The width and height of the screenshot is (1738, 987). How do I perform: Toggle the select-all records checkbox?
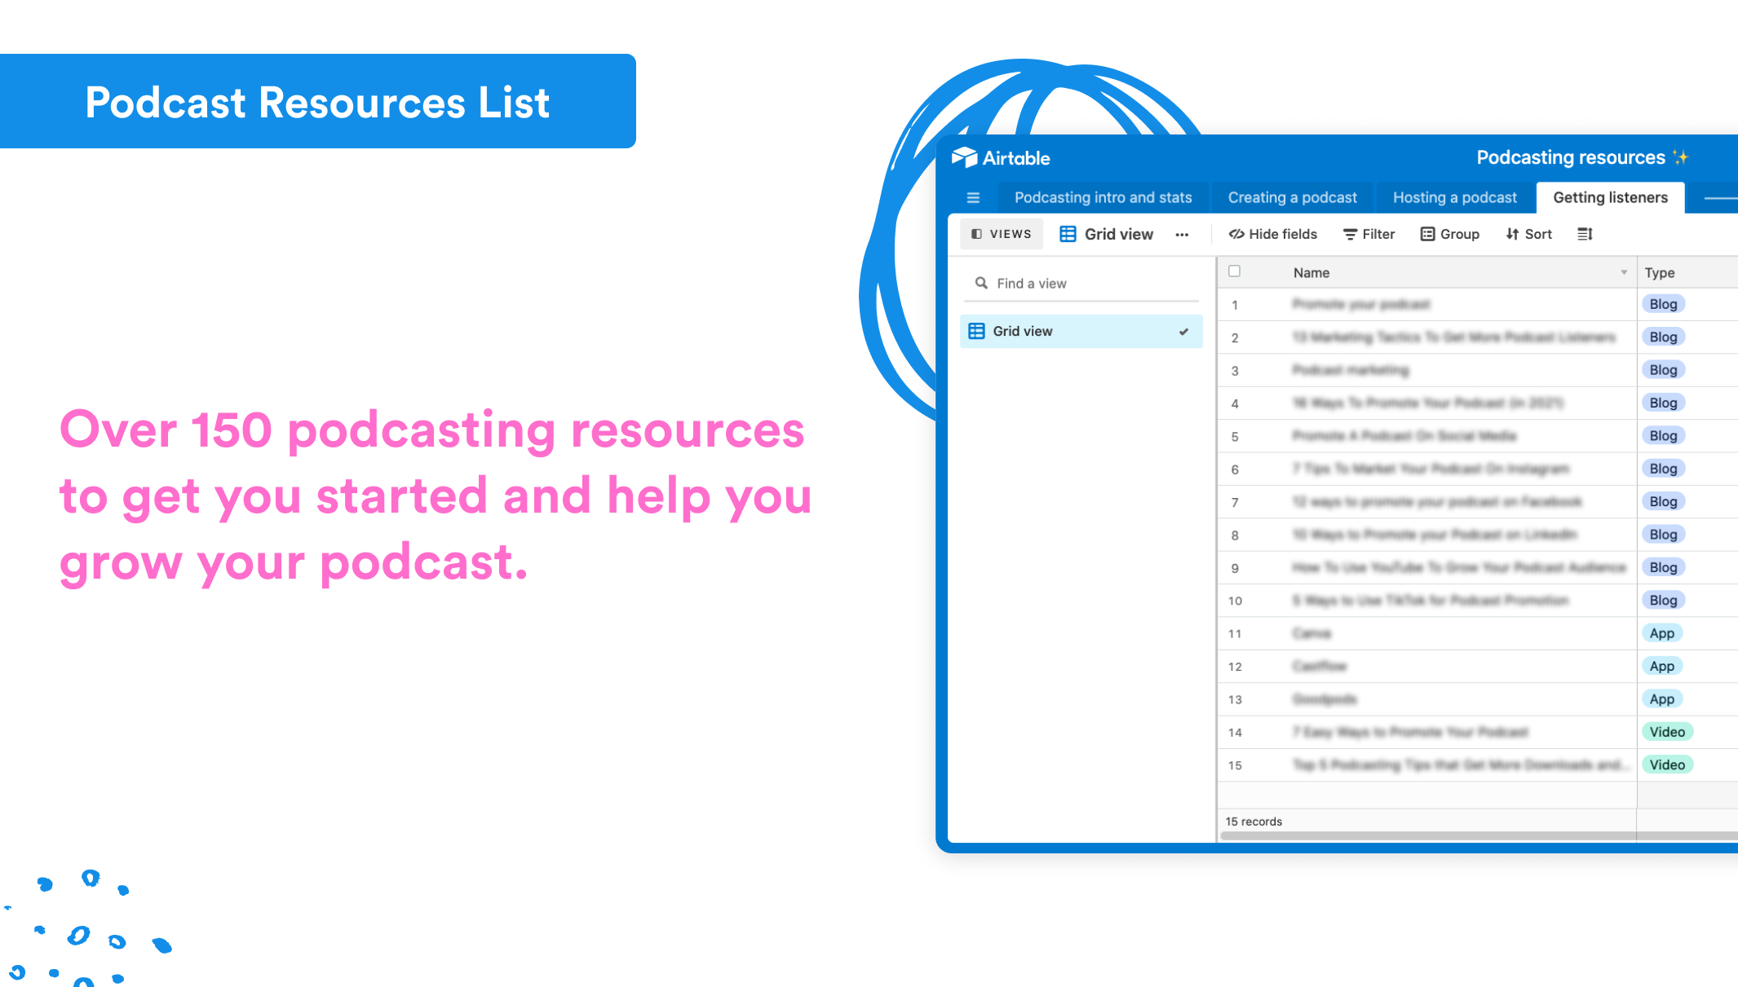point(1234,271)
